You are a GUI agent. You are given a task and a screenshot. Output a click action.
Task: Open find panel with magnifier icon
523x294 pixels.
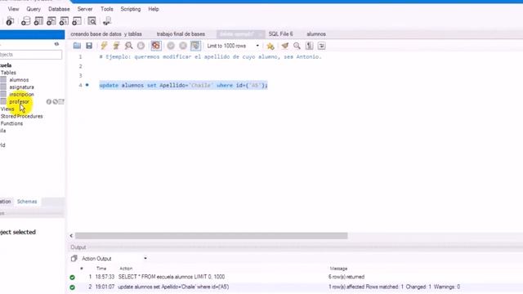point(297,46)
